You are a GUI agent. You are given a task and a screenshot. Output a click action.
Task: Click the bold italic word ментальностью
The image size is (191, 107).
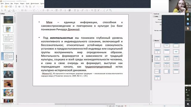(61, 38)
